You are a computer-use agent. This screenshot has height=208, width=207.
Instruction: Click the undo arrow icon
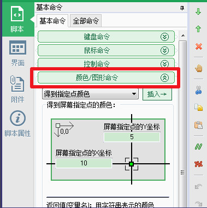pyautogui.click(x=198, y=186)
